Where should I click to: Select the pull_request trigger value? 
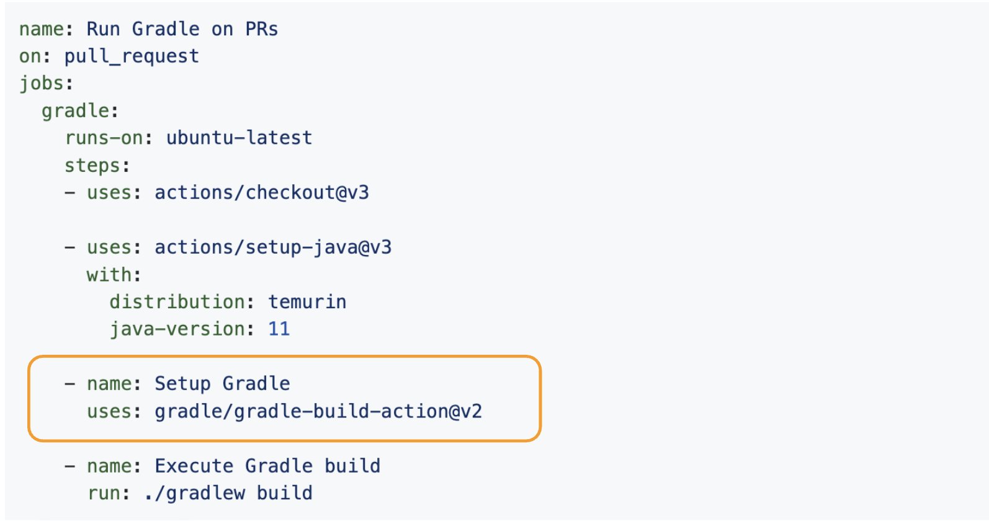pos(132,56)
